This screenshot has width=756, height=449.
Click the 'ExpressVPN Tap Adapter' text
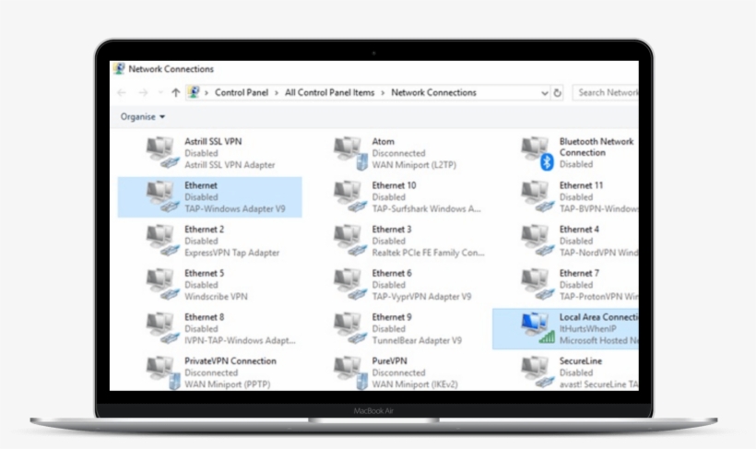coord(232,253)
